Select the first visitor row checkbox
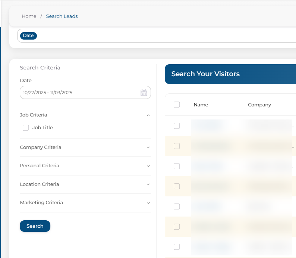Viewport: 296px width, 258px height. tap(177, 126)
